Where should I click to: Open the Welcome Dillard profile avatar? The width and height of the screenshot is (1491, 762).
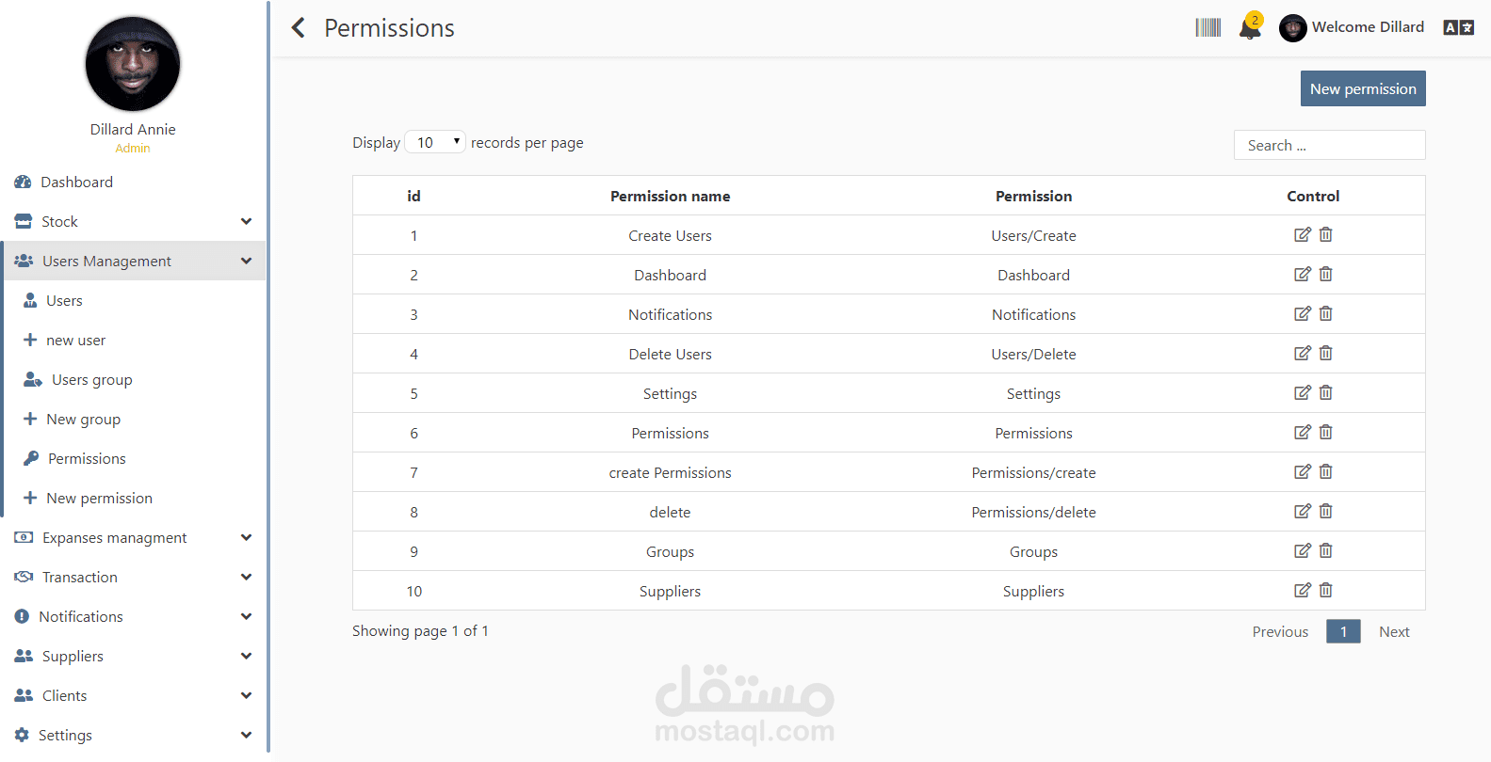pyautogui.click(x=1292, y=28)
